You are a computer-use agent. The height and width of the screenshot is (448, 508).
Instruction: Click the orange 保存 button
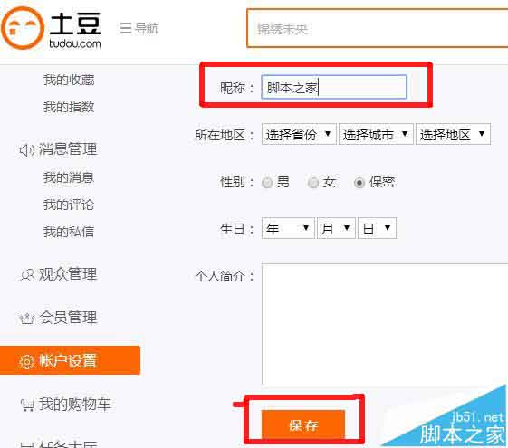303,424
